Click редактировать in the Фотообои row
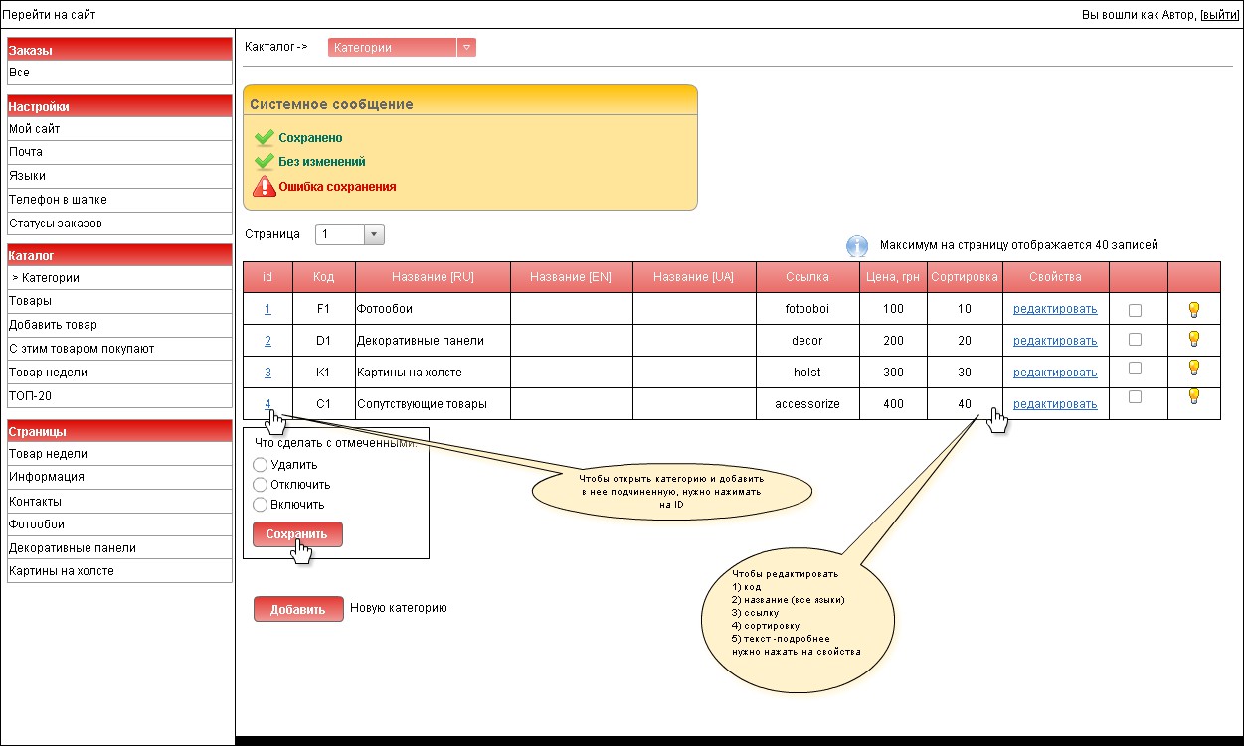1244x746 pixels. (1055, 309)
